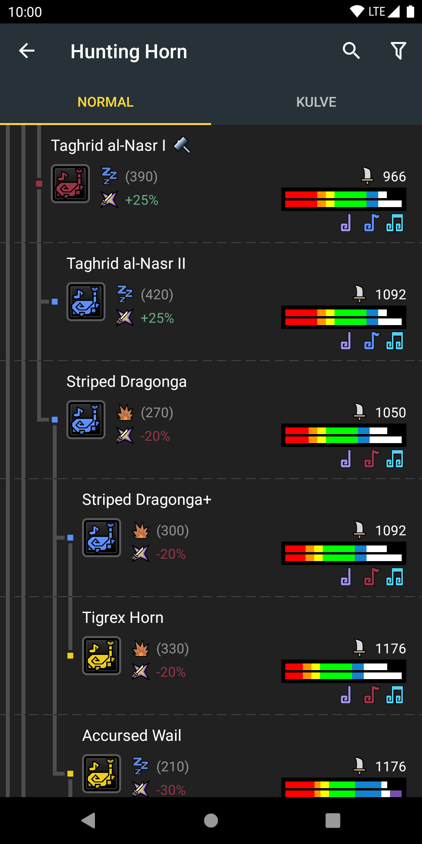The image size is (422, 844).
Task: Tap the blue note icon on Taghrid al-Nasr I
Action: pyautogui.click(x=372, y=223)
